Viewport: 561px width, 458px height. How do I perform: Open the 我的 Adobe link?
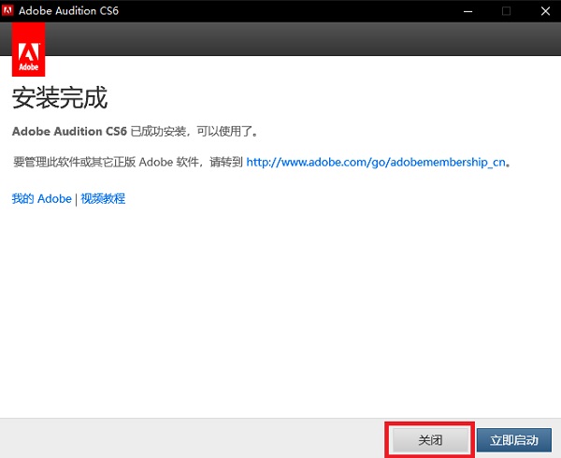41,198
